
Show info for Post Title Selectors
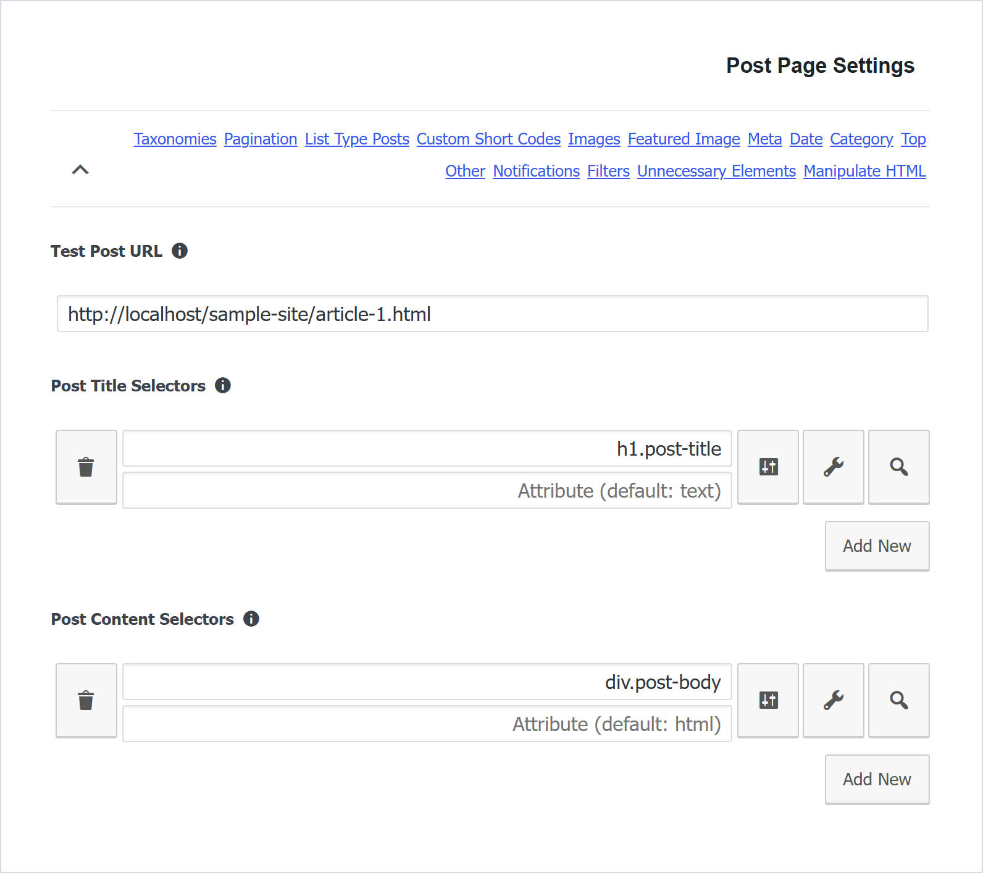click(x=223, y=385)
